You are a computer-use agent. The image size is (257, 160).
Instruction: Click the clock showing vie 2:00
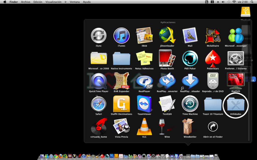pos(243,2)
